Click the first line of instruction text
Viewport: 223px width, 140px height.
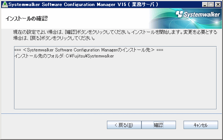tap(115, 32)
